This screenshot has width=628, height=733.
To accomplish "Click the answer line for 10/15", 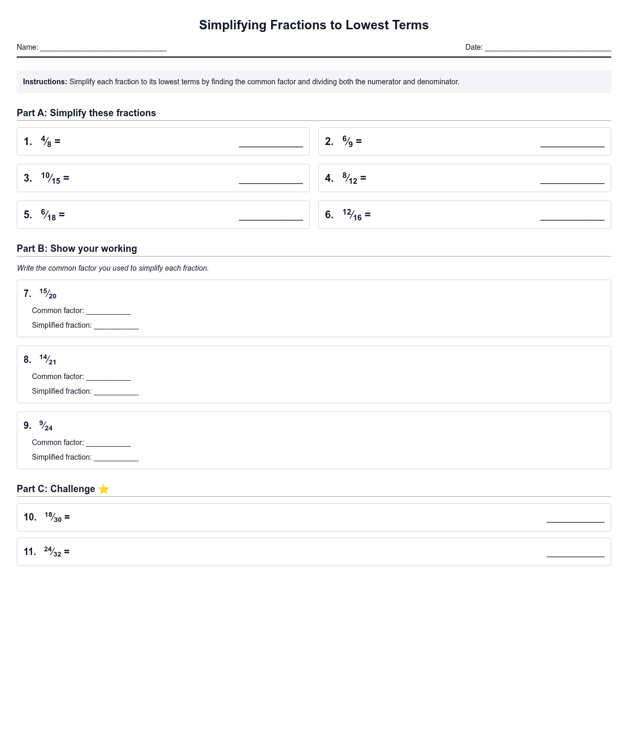I will tap(271, 180).
